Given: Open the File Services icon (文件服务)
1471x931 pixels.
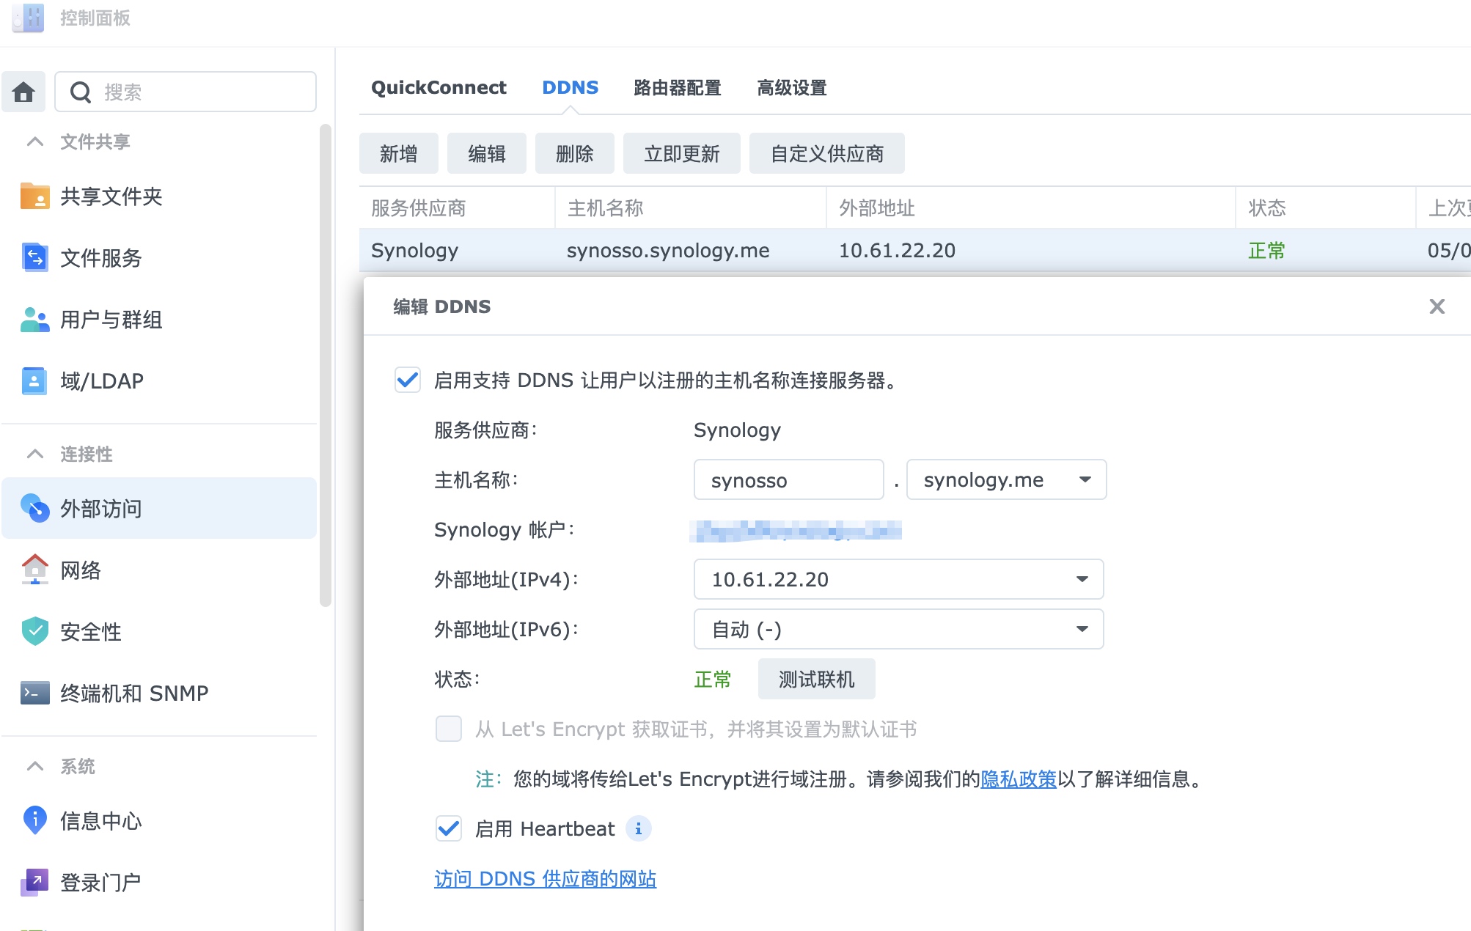Looking at the screenshot, I should [34, 258].
